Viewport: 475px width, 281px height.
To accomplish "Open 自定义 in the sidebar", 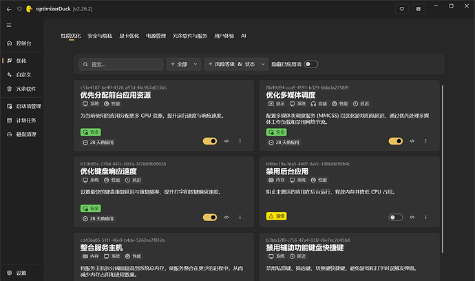I will [x=22, y=74].
